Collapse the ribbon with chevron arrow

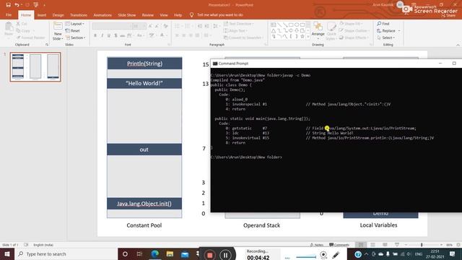(x=458, y=45)
